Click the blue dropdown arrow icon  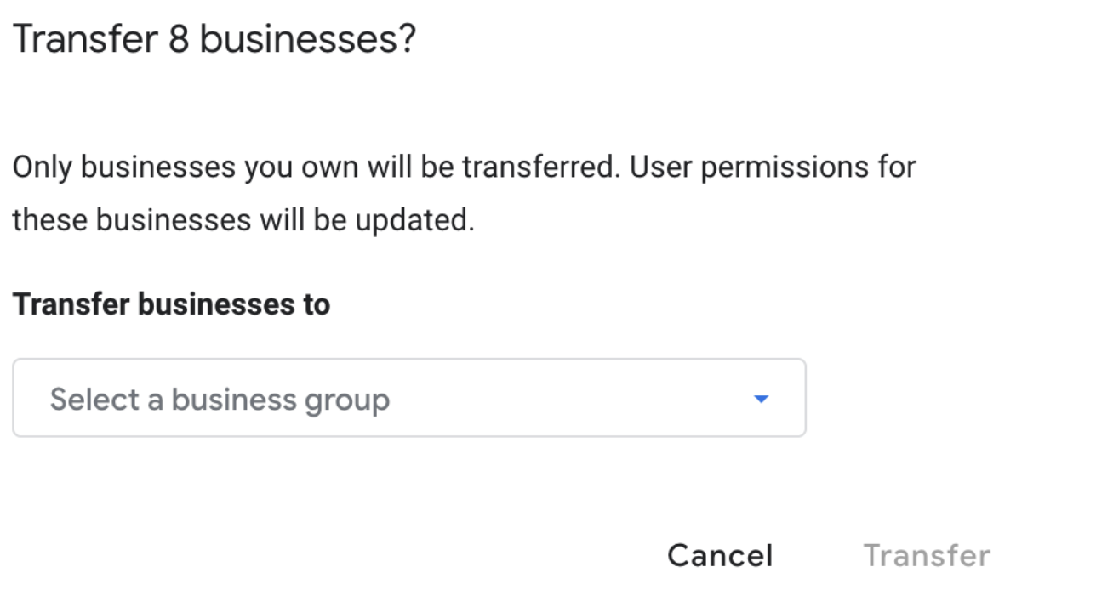tap(762, 399)
